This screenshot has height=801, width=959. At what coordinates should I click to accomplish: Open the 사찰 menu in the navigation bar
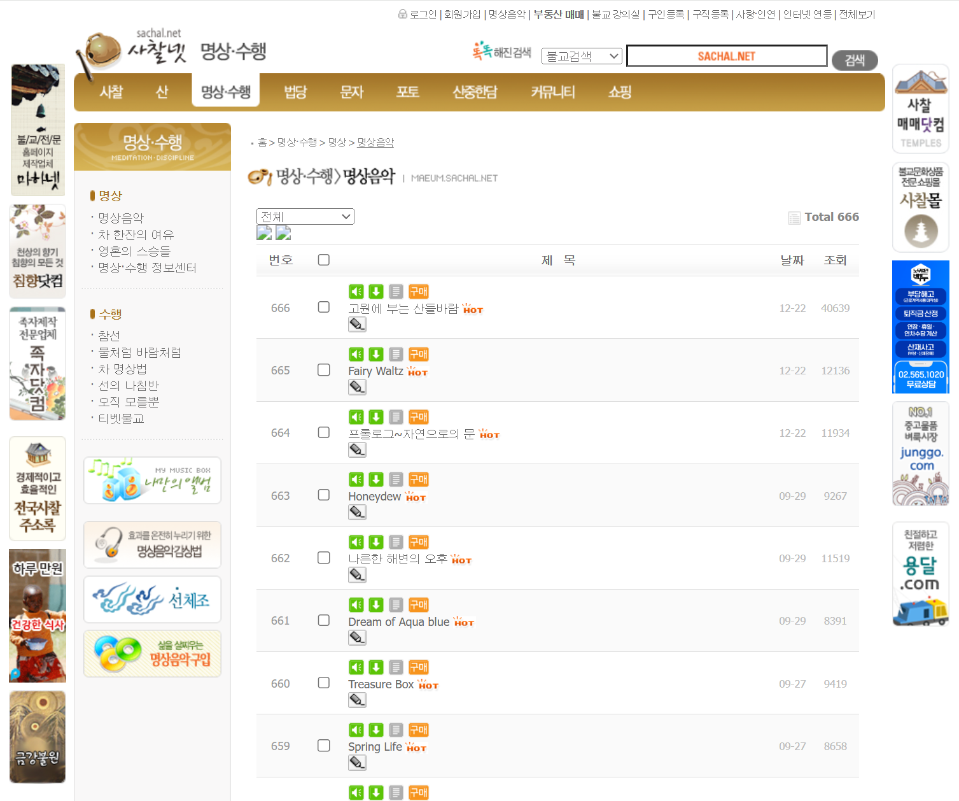point(111,92)
